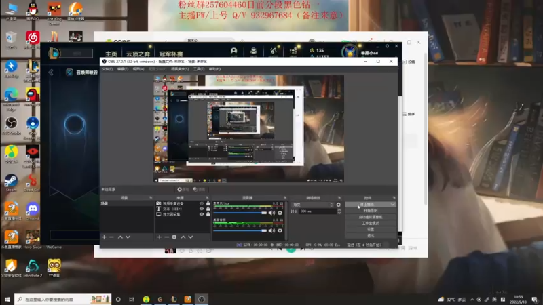The image size is (543, 305).
Task: Remove selected source with minus icon
Action: pos(166,237)
